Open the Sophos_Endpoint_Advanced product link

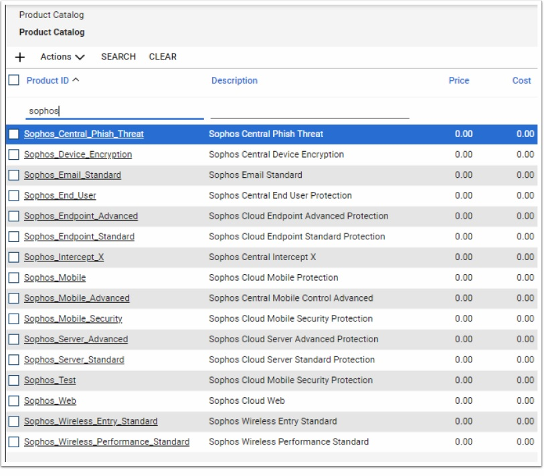(81, 216)
